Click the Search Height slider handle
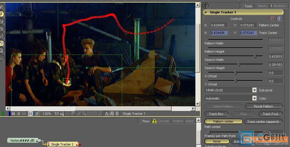 click(x=239, y=64)
